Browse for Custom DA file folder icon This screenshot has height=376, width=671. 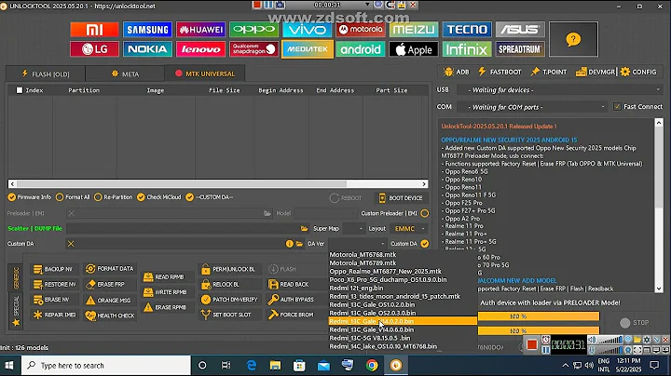pos(299,244)
